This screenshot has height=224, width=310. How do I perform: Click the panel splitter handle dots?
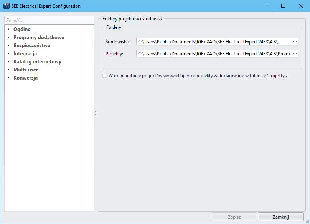click(95, 114)
